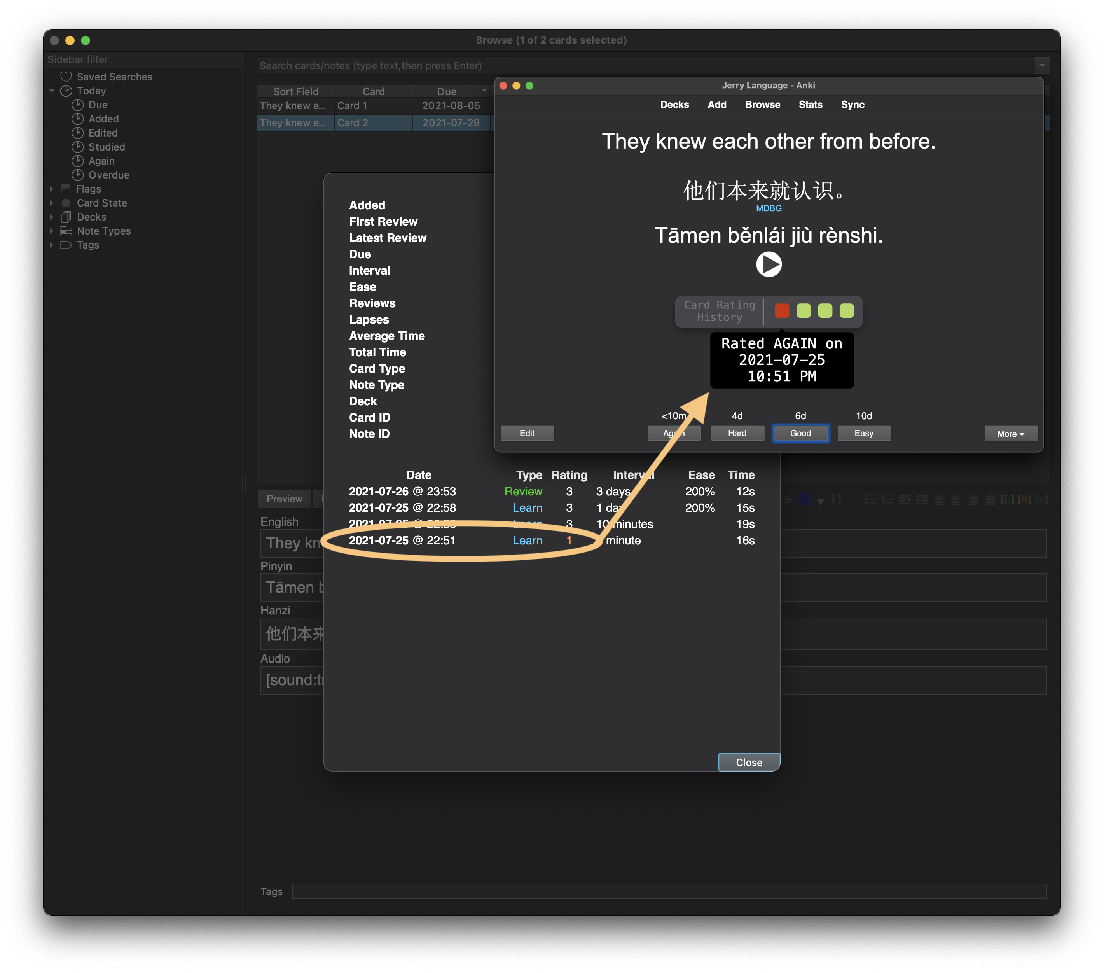
Task: Click the curly braces code icon
Action: (836, 500)
